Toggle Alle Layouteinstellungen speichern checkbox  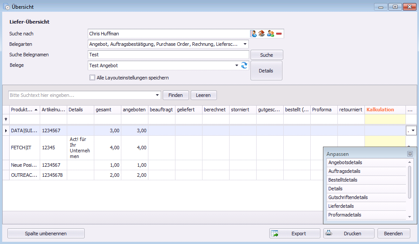coord(92,78)
